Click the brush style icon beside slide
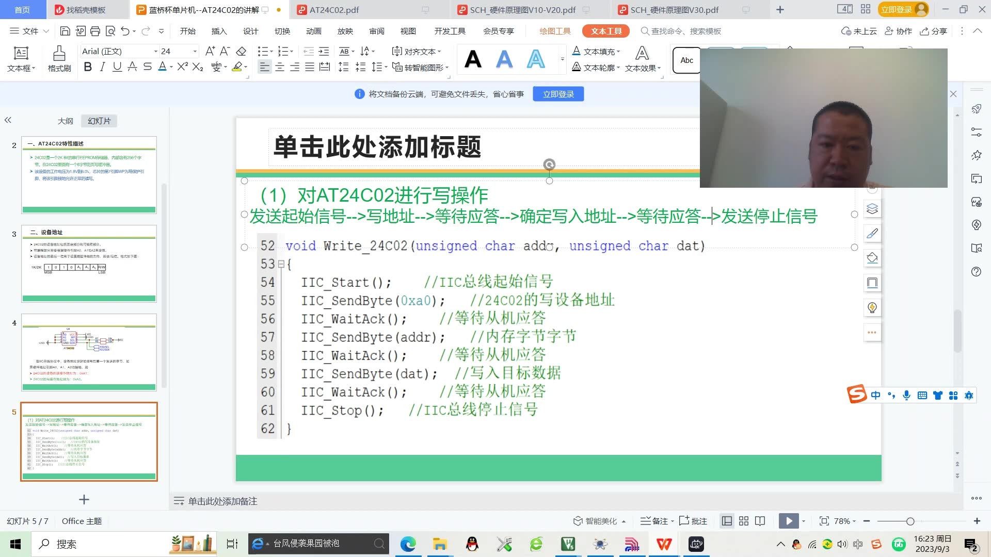Image resolution: width=991 pixels, height=557 pixels. pos(872,233)
